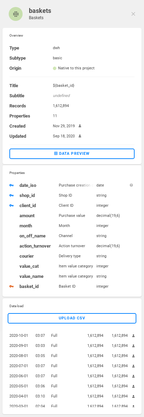The height and width of the screenshot is (417, 144).
Task: Select the 2020-09-01 data load entry
Action: click(x=72, y=346)
